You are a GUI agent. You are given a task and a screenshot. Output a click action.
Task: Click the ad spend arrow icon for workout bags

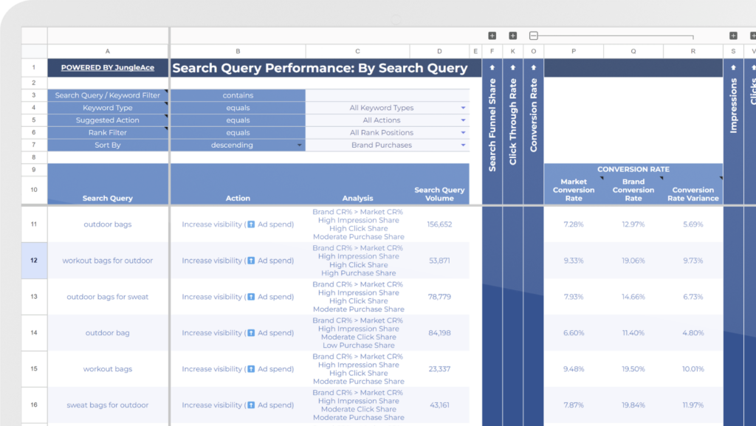pos(251,368)
